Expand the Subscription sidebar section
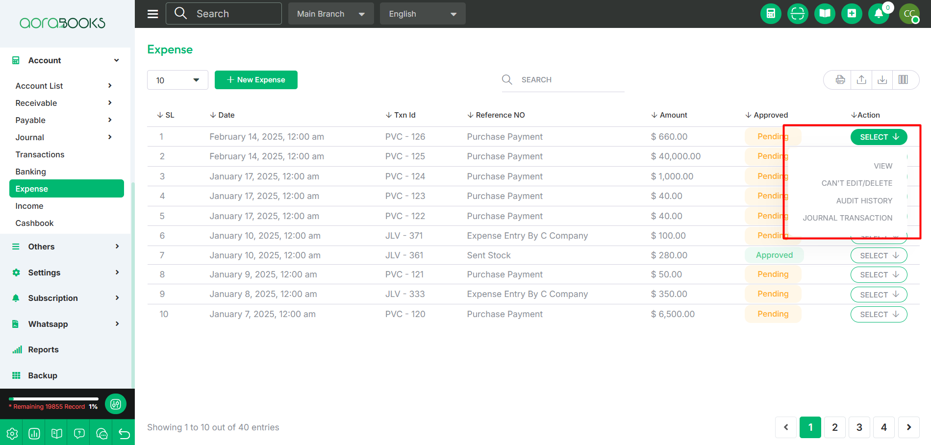 click(x=66, y=298)
